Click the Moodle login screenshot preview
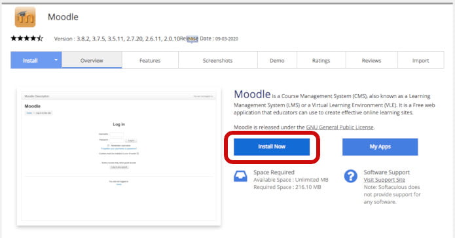This screenshot has width=455, height=238. coord(118,156)
